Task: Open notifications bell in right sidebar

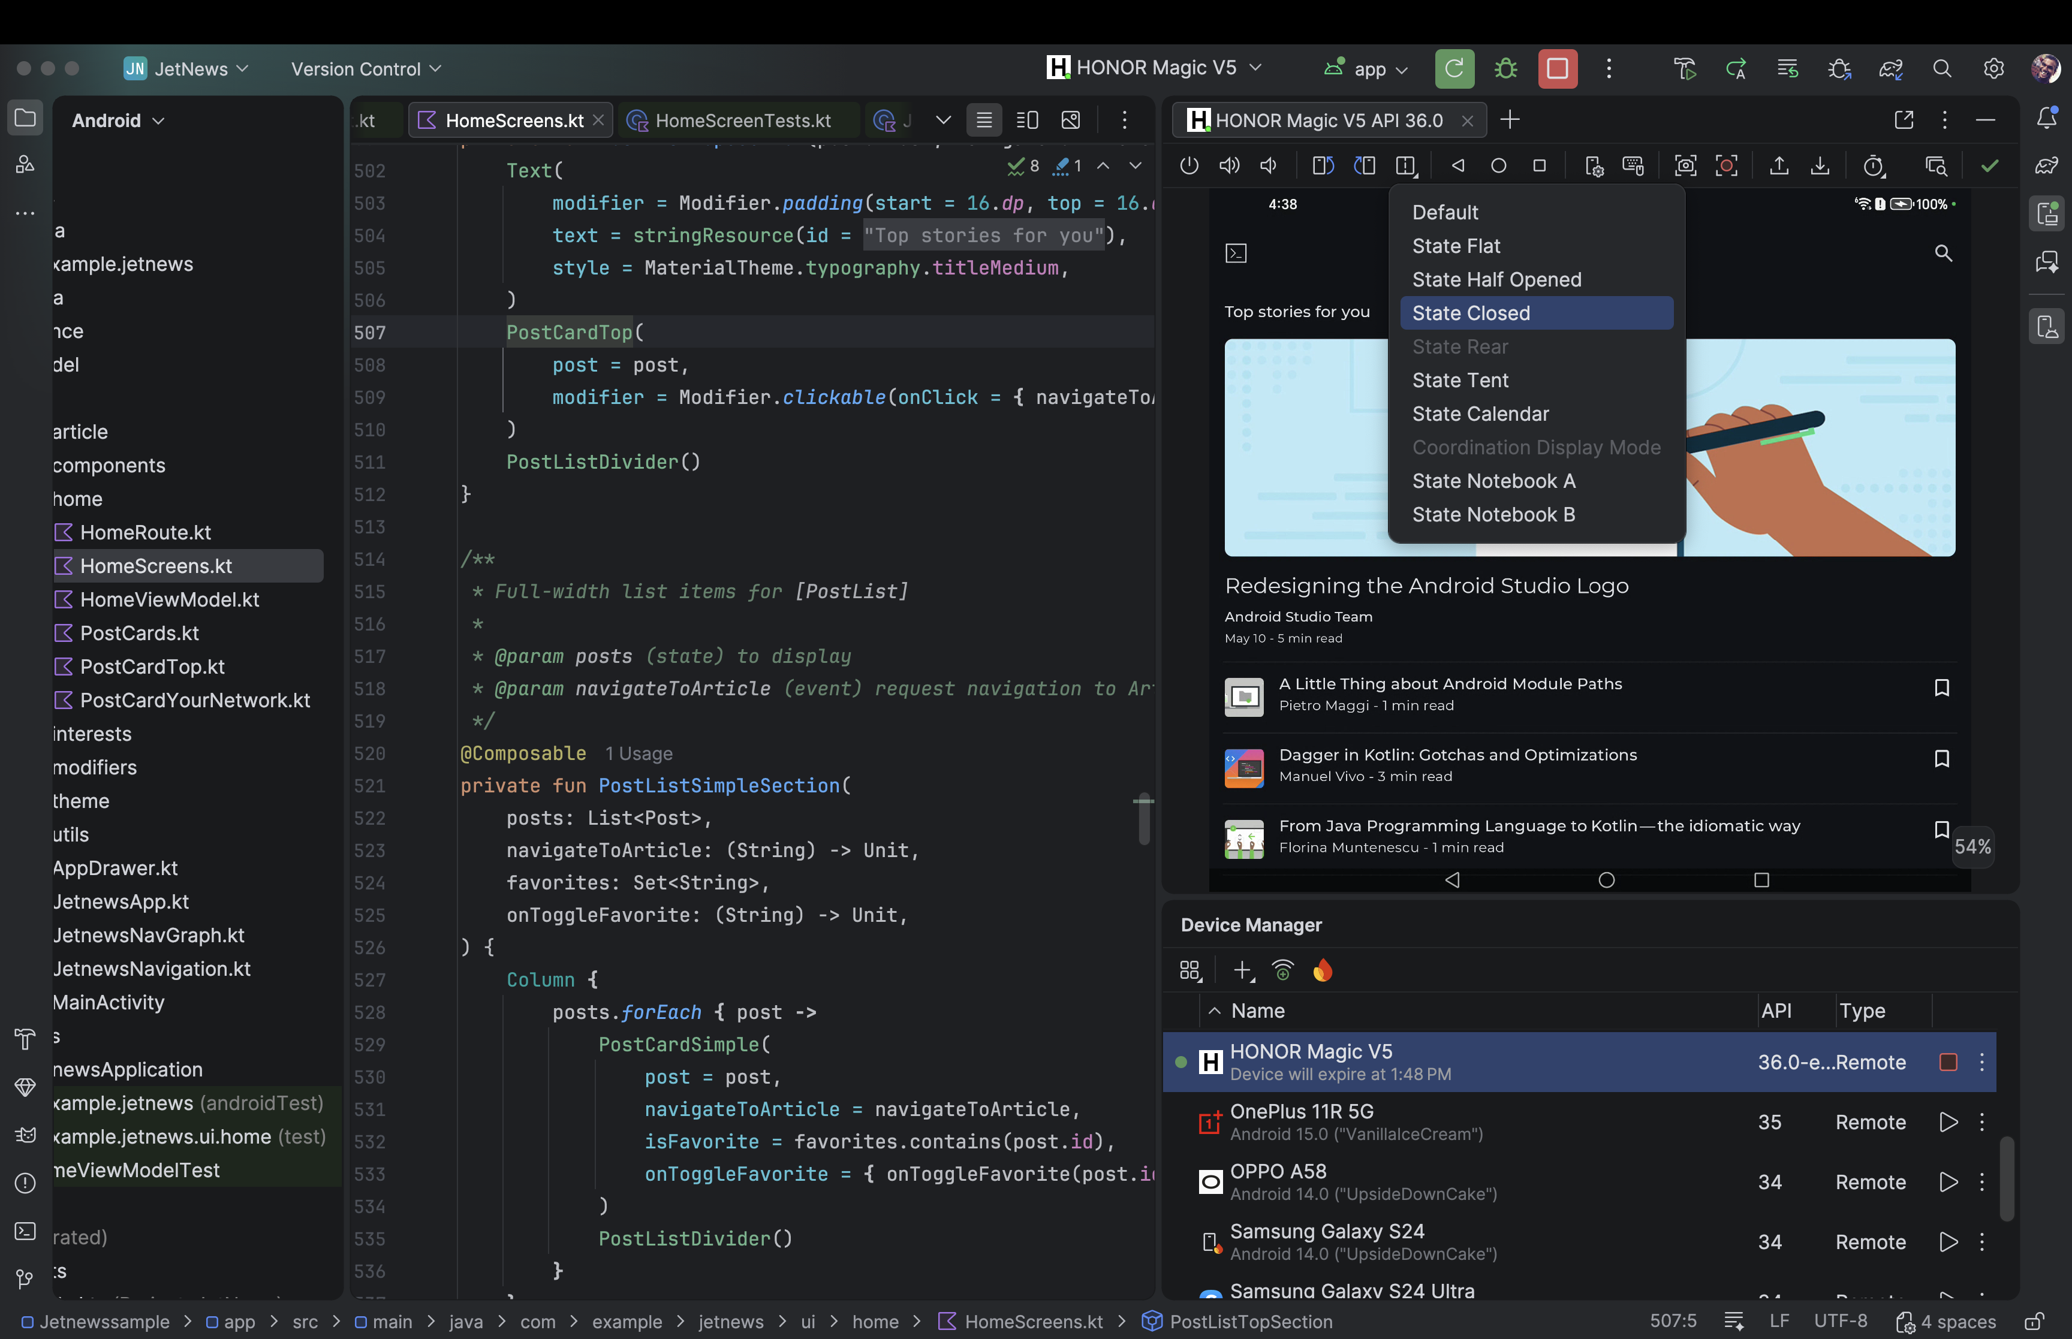Action: pos(2047,118)
